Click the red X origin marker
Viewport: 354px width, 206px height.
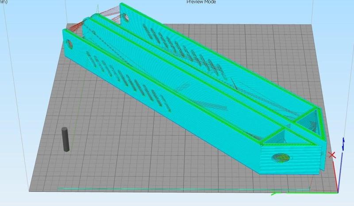click(332, 155)
